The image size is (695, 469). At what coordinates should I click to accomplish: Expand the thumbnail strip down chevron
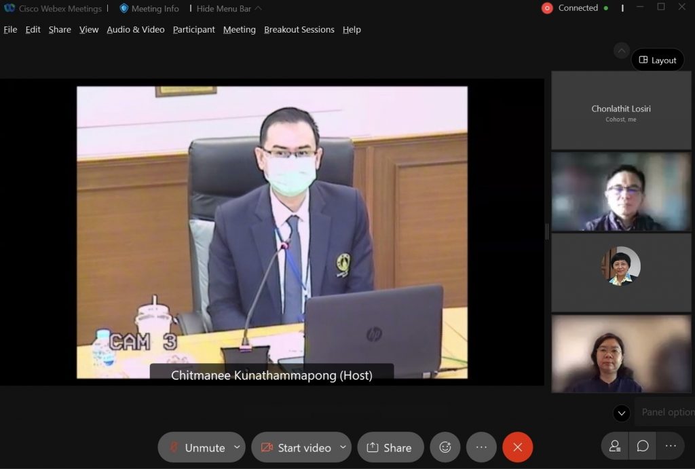pos(622,413)
